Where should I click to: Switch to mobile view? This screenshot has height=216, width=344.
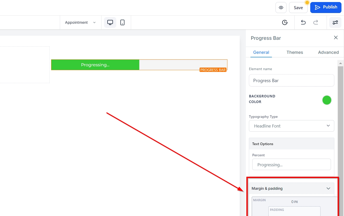pos(122,22)
